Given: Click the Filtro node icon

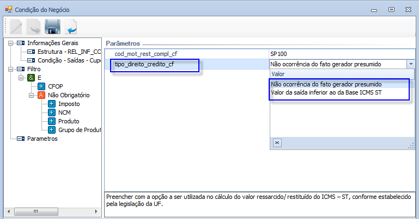Looking at the screenshot, I should coord(21,69).
